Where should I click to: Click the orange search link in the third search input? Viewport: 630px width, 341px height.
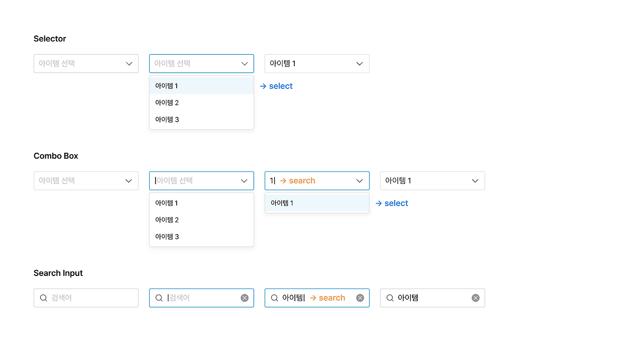327,298
